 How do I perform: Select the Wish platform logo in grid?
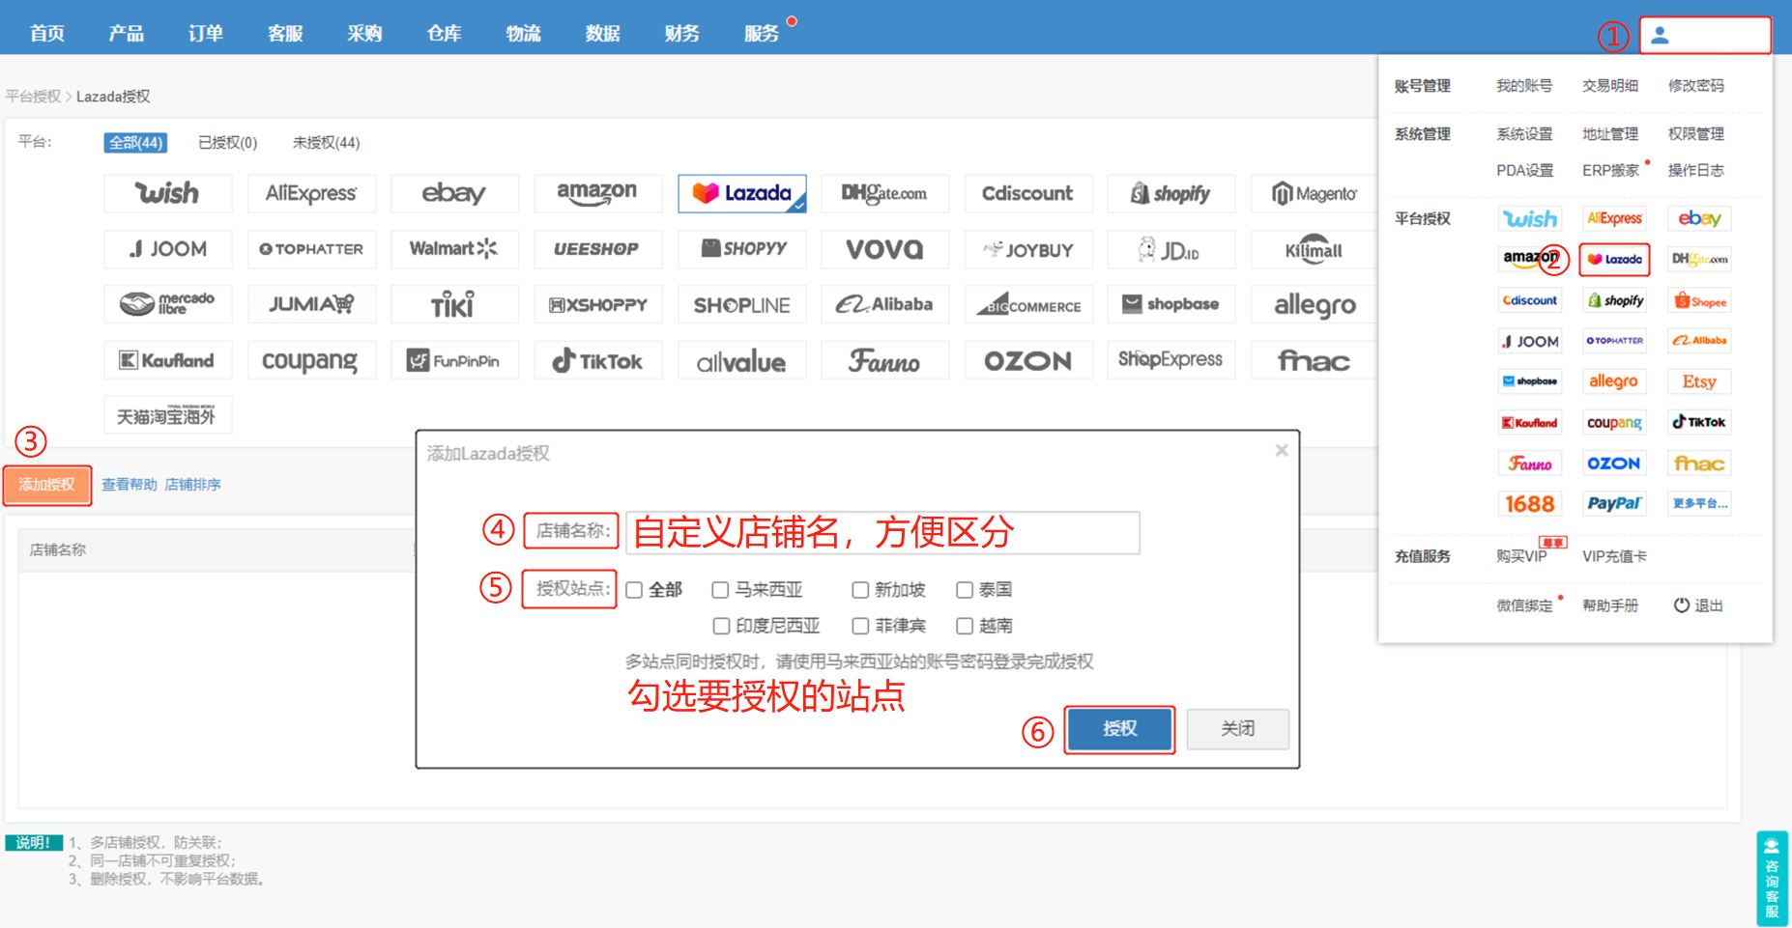pos(167,193)
